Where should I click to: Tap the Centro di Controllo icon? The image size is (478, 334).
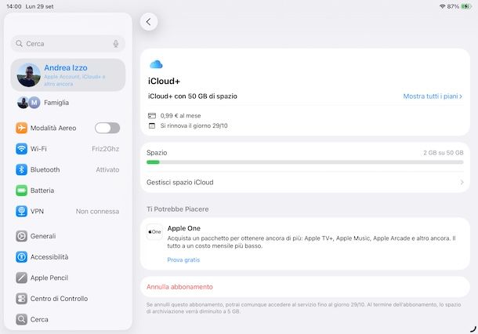click(x=22, y=299)
